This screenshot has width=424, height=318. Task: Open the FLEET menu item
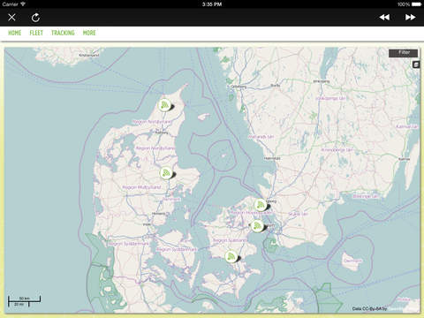point(36,33)
